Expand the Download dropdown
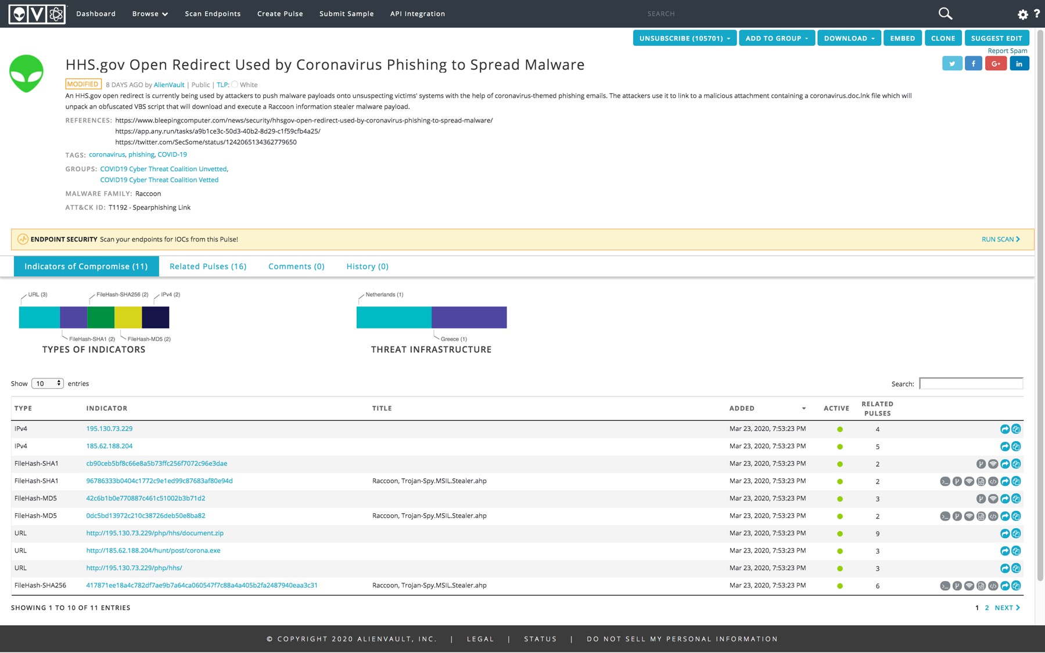This screenshot has height=653, width=1045. 849,38
